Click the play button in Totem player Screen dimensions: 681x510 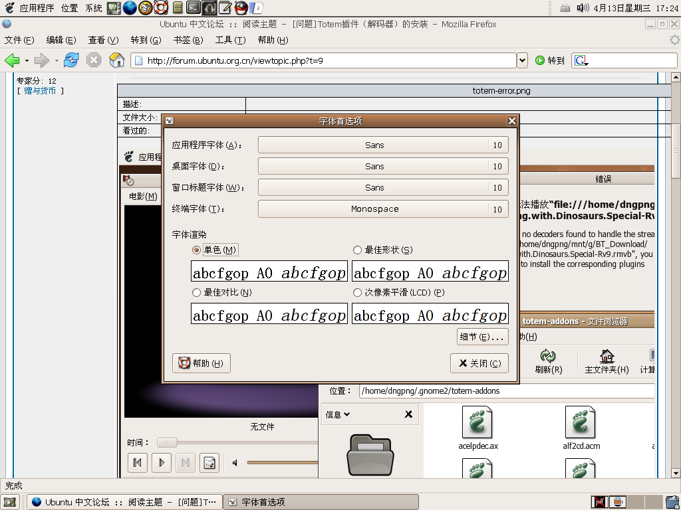(x=162, y=463)
